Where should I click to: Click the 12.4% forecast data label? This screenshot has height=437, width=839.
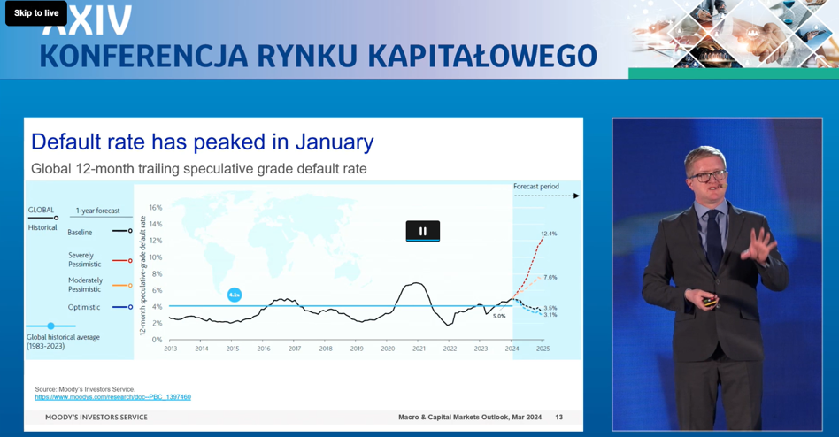(x=549, y=234)
